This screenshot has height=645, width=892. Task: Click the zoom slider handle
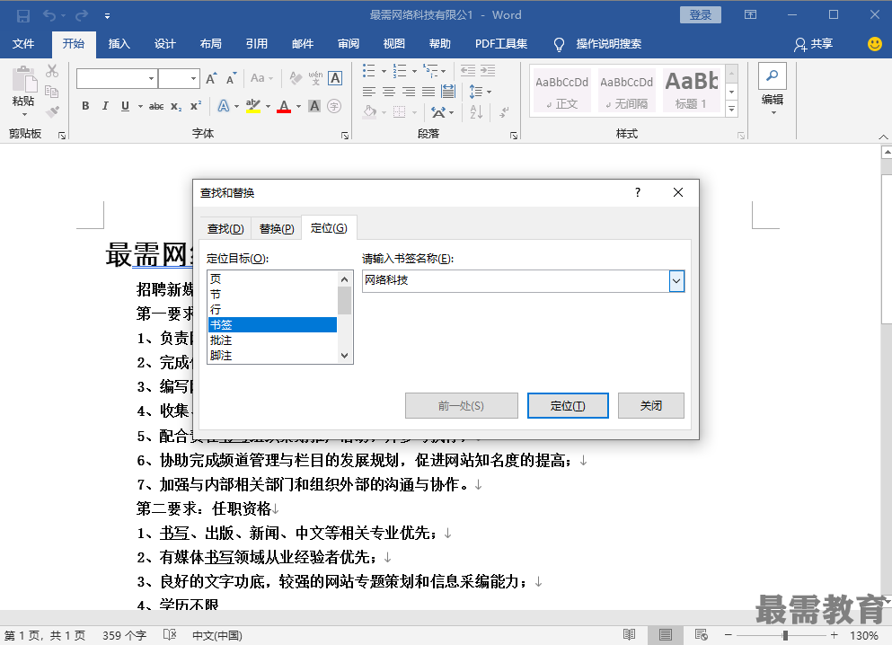point(785,635)
